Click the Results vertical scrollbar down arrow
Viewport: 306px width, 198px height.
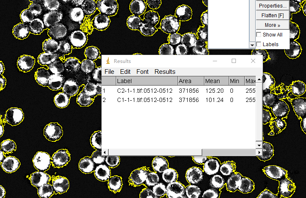coord(259,145)
